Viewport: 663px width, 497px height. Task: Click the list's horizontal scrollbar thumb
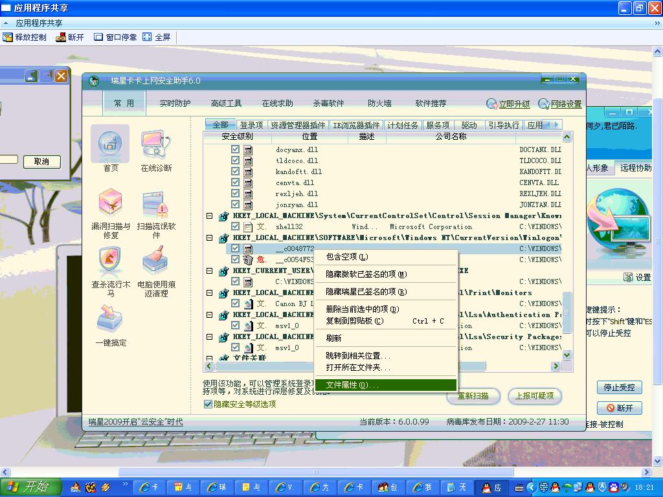pos(350,366)
